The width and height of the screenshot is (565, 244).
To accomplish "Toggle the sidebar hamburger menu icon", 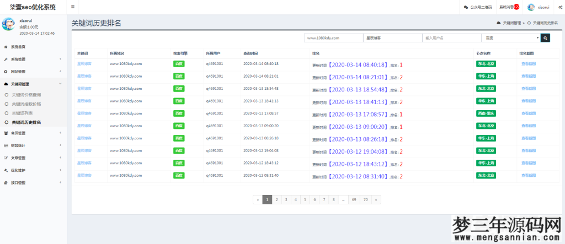I will point(73,7).
